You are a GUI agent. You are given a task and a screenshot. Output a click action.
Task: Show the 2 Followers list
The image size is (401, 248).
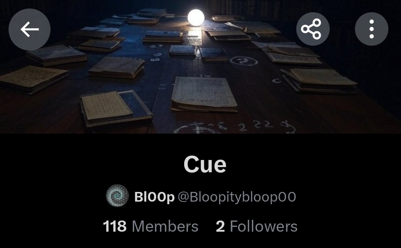pyautogui.click(x=257, y=226)
